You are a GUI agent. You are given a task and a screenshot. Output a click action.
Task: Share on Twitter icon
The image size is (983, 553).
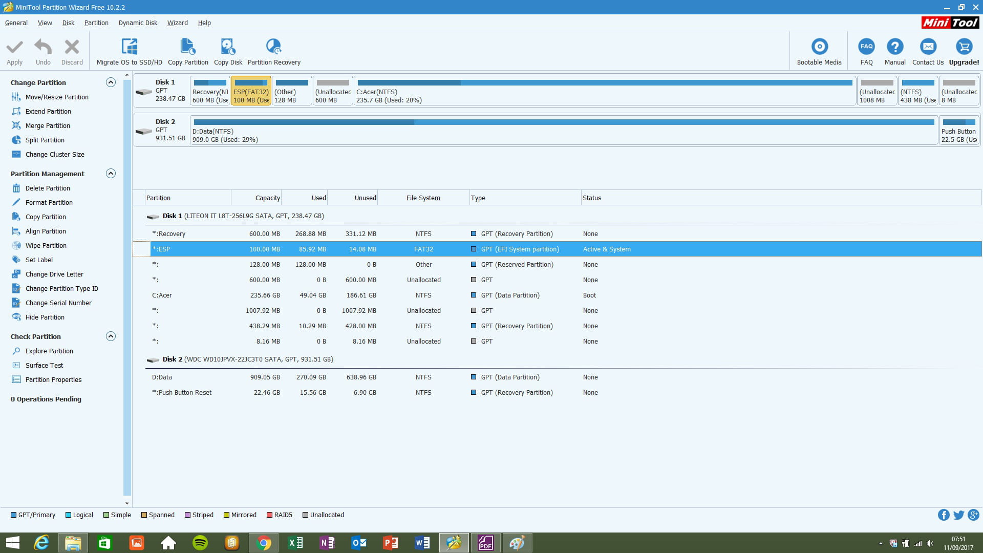tap(958, 515)
